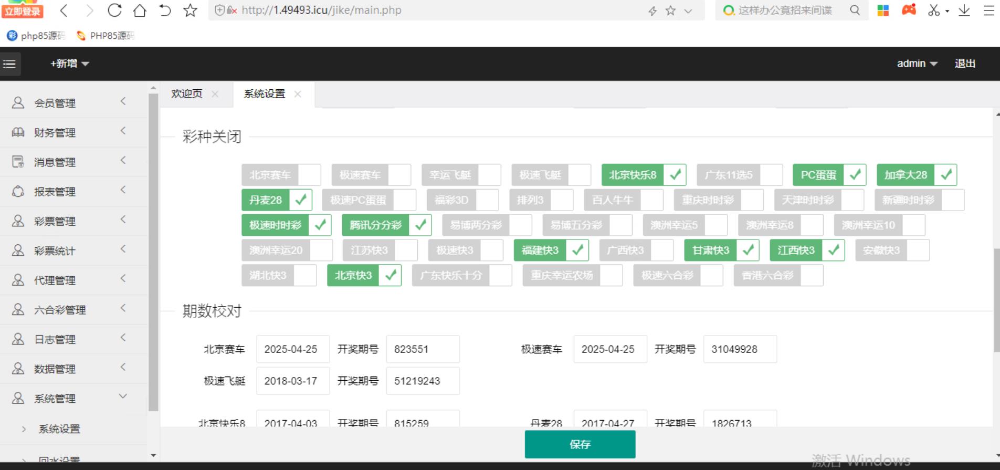Viewport: 1000px width, 470px height.
Task: Open the admin user dropdown
Action: (917, 64)
